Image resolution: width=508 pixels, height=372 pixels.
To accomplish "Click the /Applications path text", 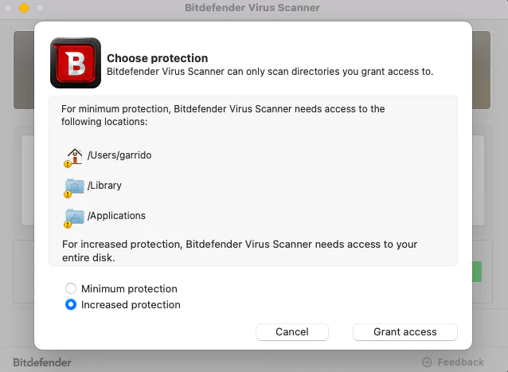I will 116,216.
